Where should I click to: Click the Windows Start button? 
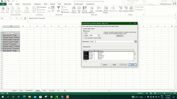(x=2, y=97)
